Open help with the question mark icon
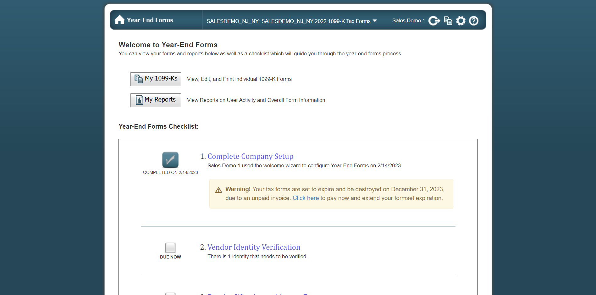The height and width of the screenshot is (295, 596). pyautogui.click(x=474, y=21)
